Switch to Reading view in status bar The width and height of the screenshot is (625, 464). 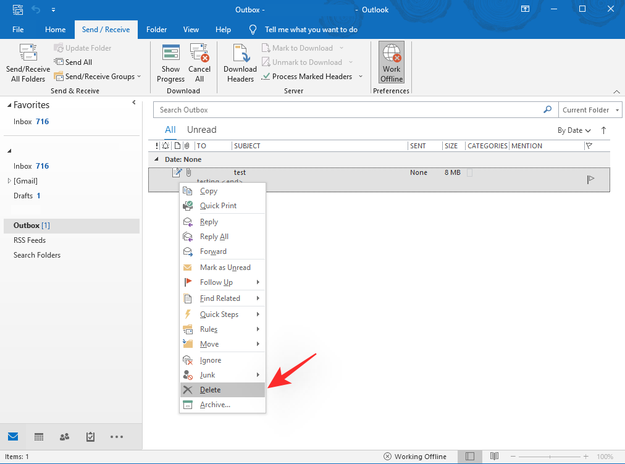click(x=494, y=457)
